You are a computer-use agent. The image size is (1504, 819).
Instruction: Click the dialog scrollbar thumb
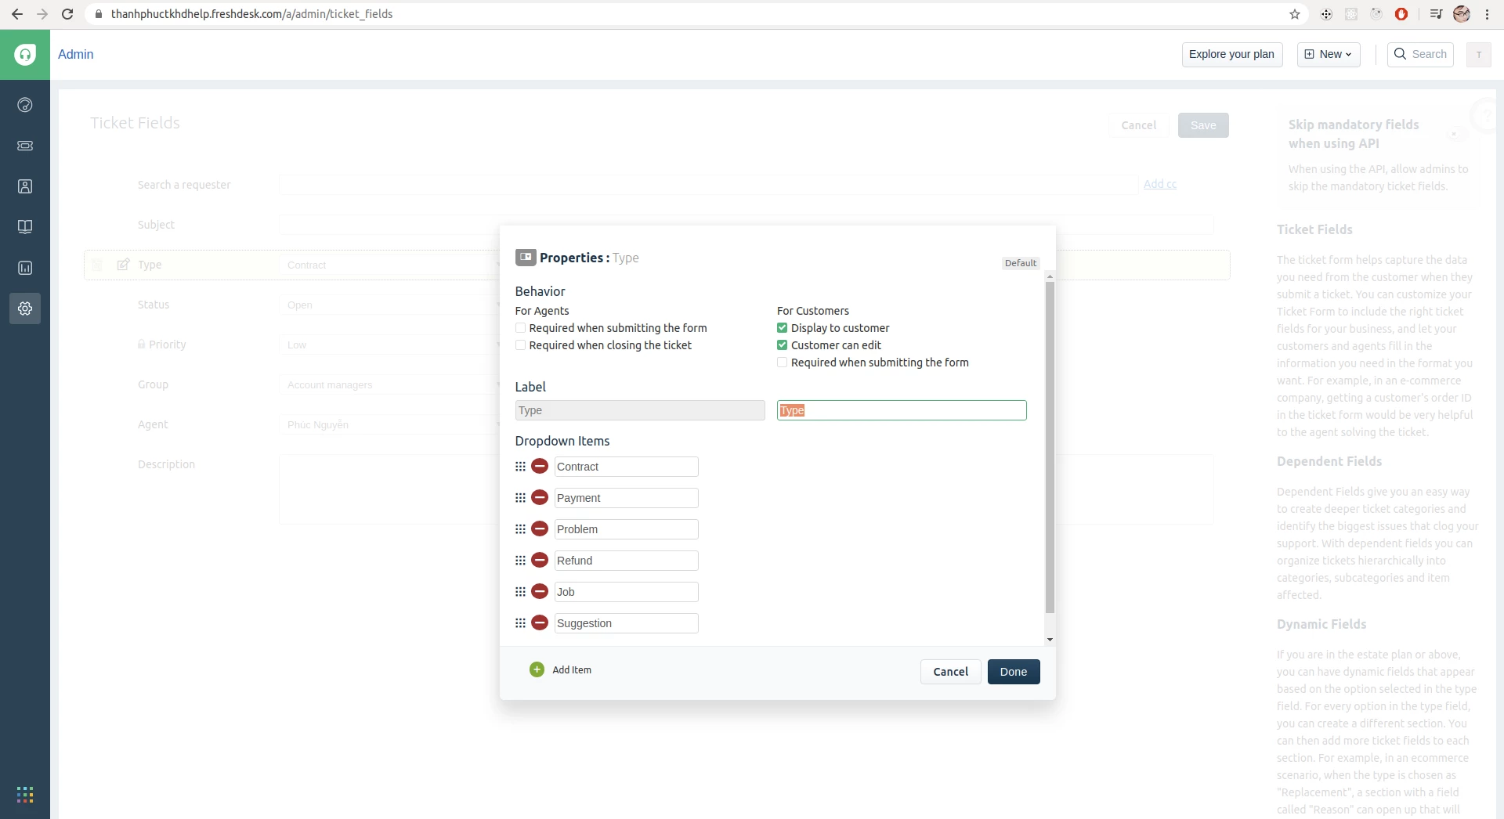tap(1050, 447)
